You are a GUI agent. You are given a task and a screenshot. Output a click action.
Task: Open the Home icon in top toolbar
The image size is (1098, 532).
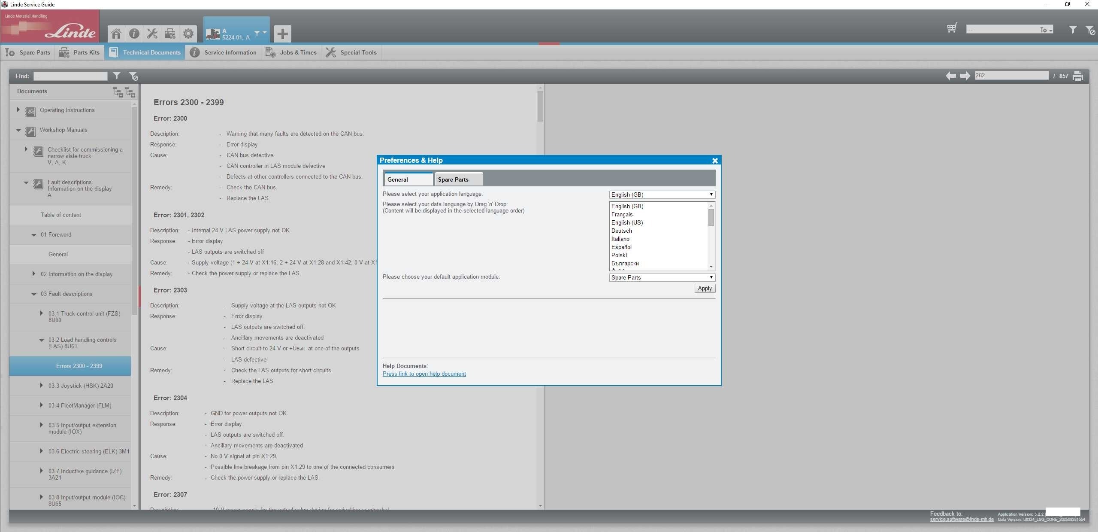[116, 33]
